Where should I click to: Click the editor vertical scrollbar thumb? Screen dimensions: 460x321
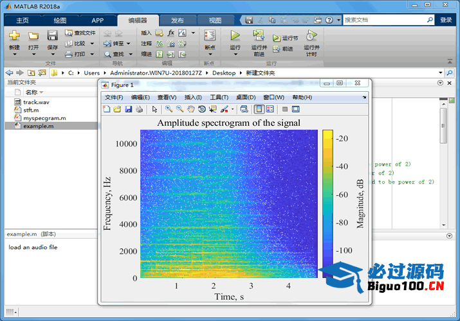[x=443, y=126]
